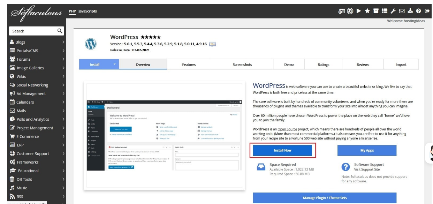The width and height of the screenshot is (433, 204).
Task: Click the import download icon in the top bar
Action: point(410,10)
